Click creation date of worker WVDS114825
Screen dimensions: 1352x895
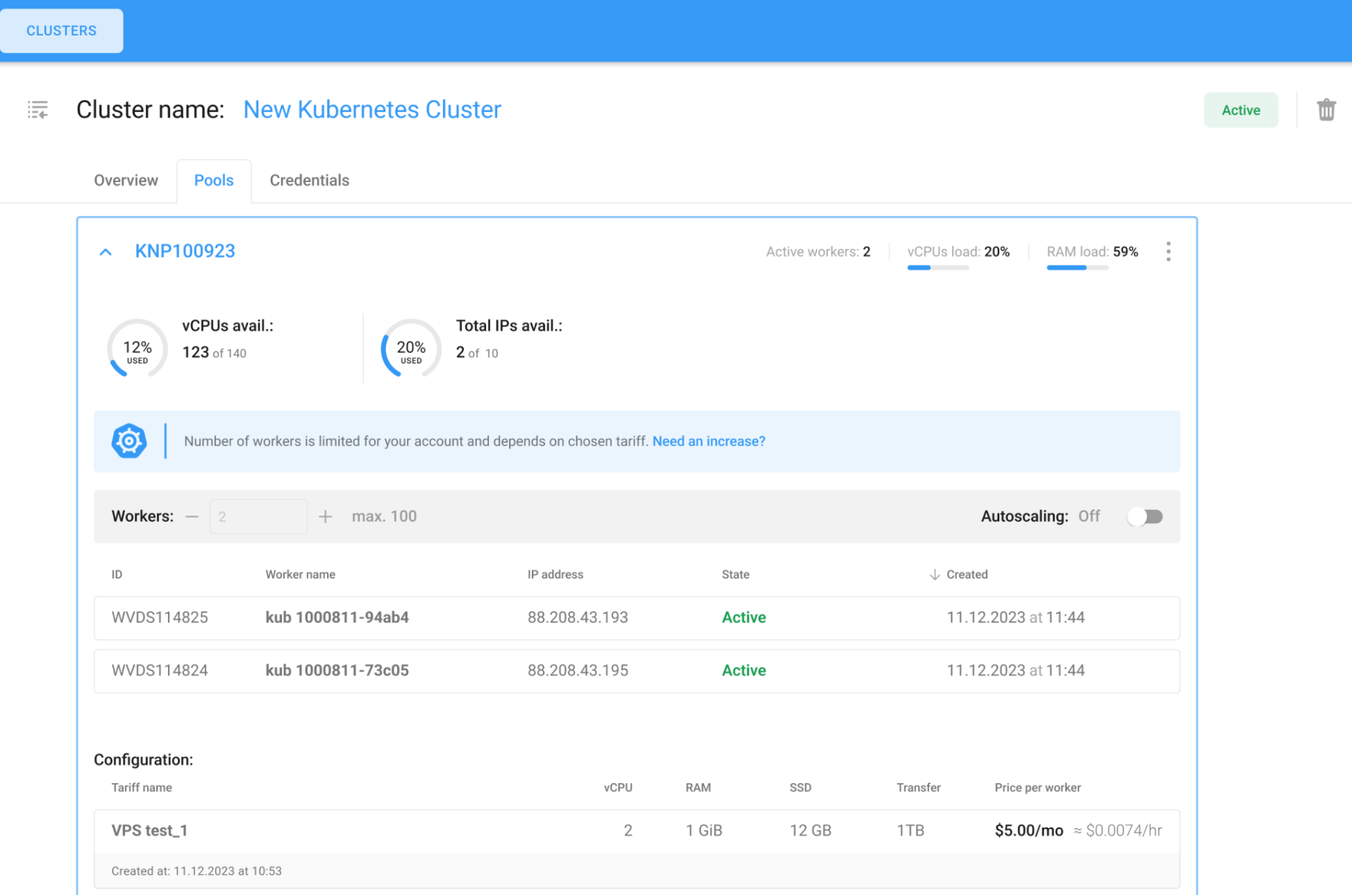coord(1016,617)
